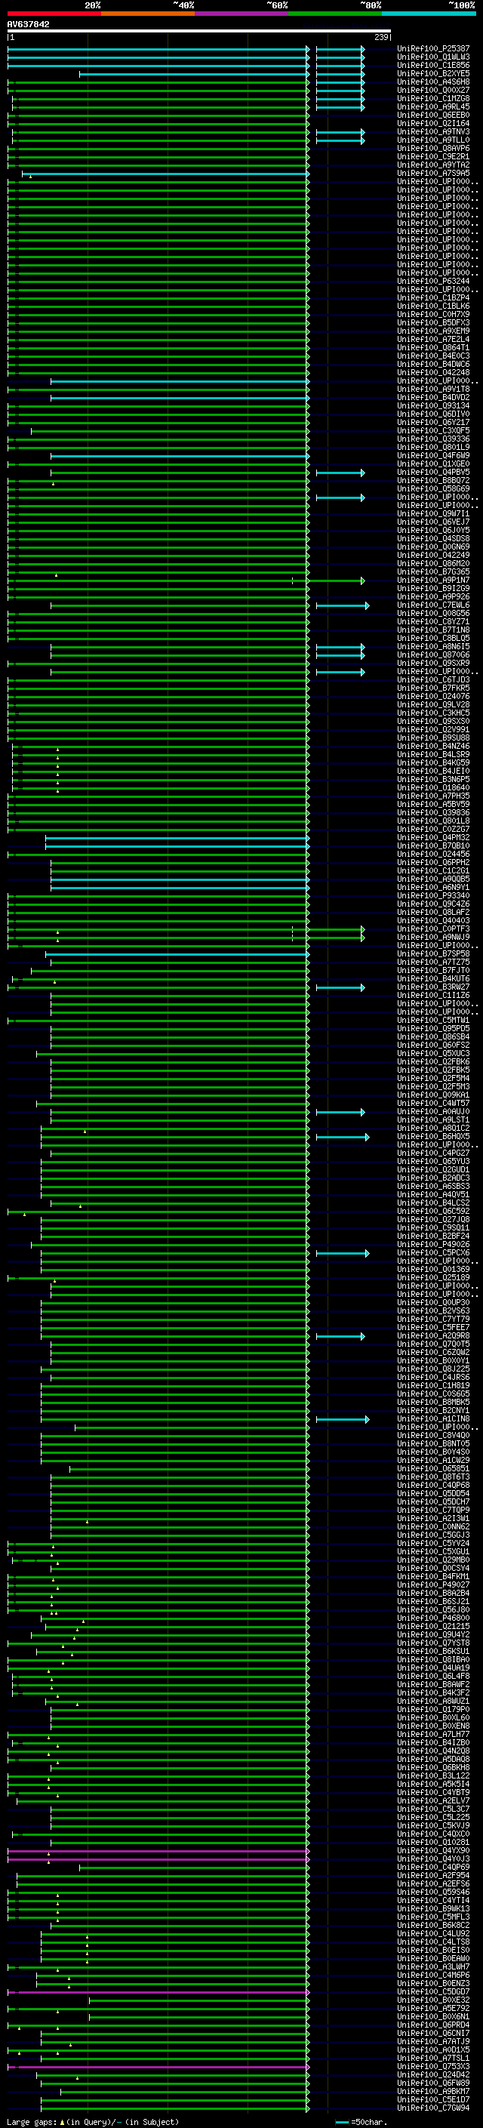483x2128 pixels.
Task: Open hit UniRef100_C1E856
Action: [433, 65]
